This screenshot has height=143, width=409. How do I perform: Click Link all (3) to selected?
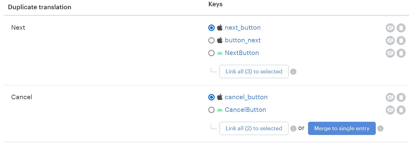254,72
